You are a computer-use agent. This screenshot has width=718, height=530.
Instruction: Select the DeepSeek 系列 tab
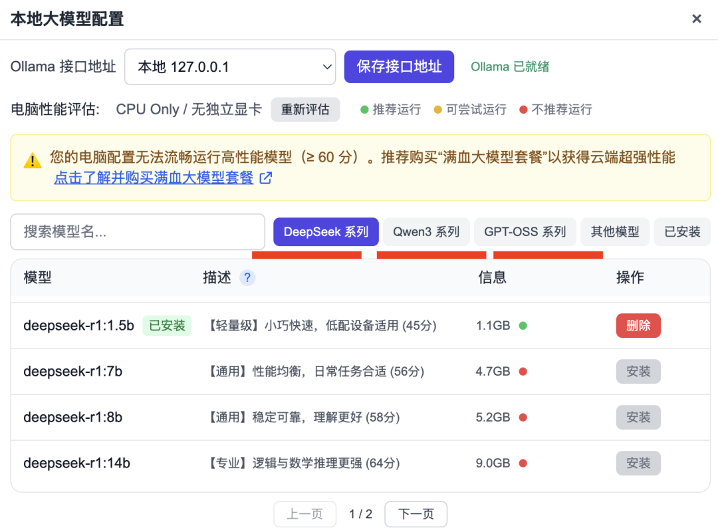click(326, 232)
